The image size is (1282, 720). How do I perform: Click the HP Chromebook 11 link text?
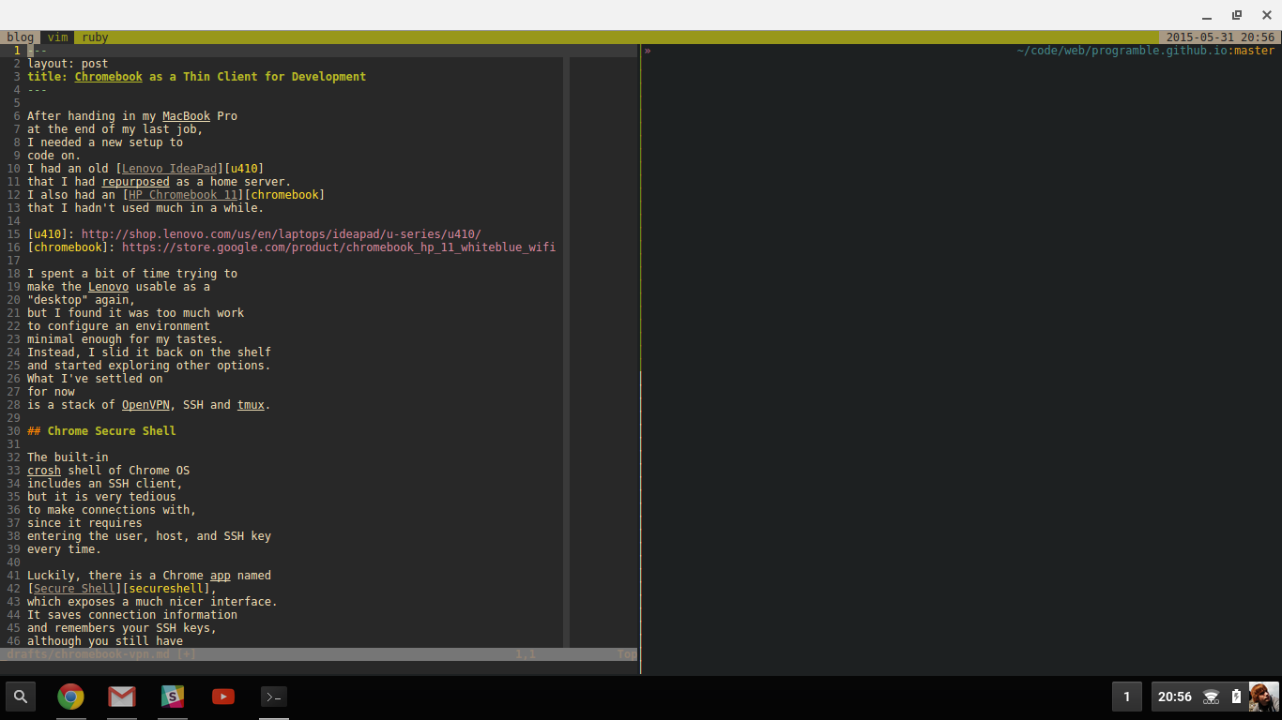pos(183,195)
